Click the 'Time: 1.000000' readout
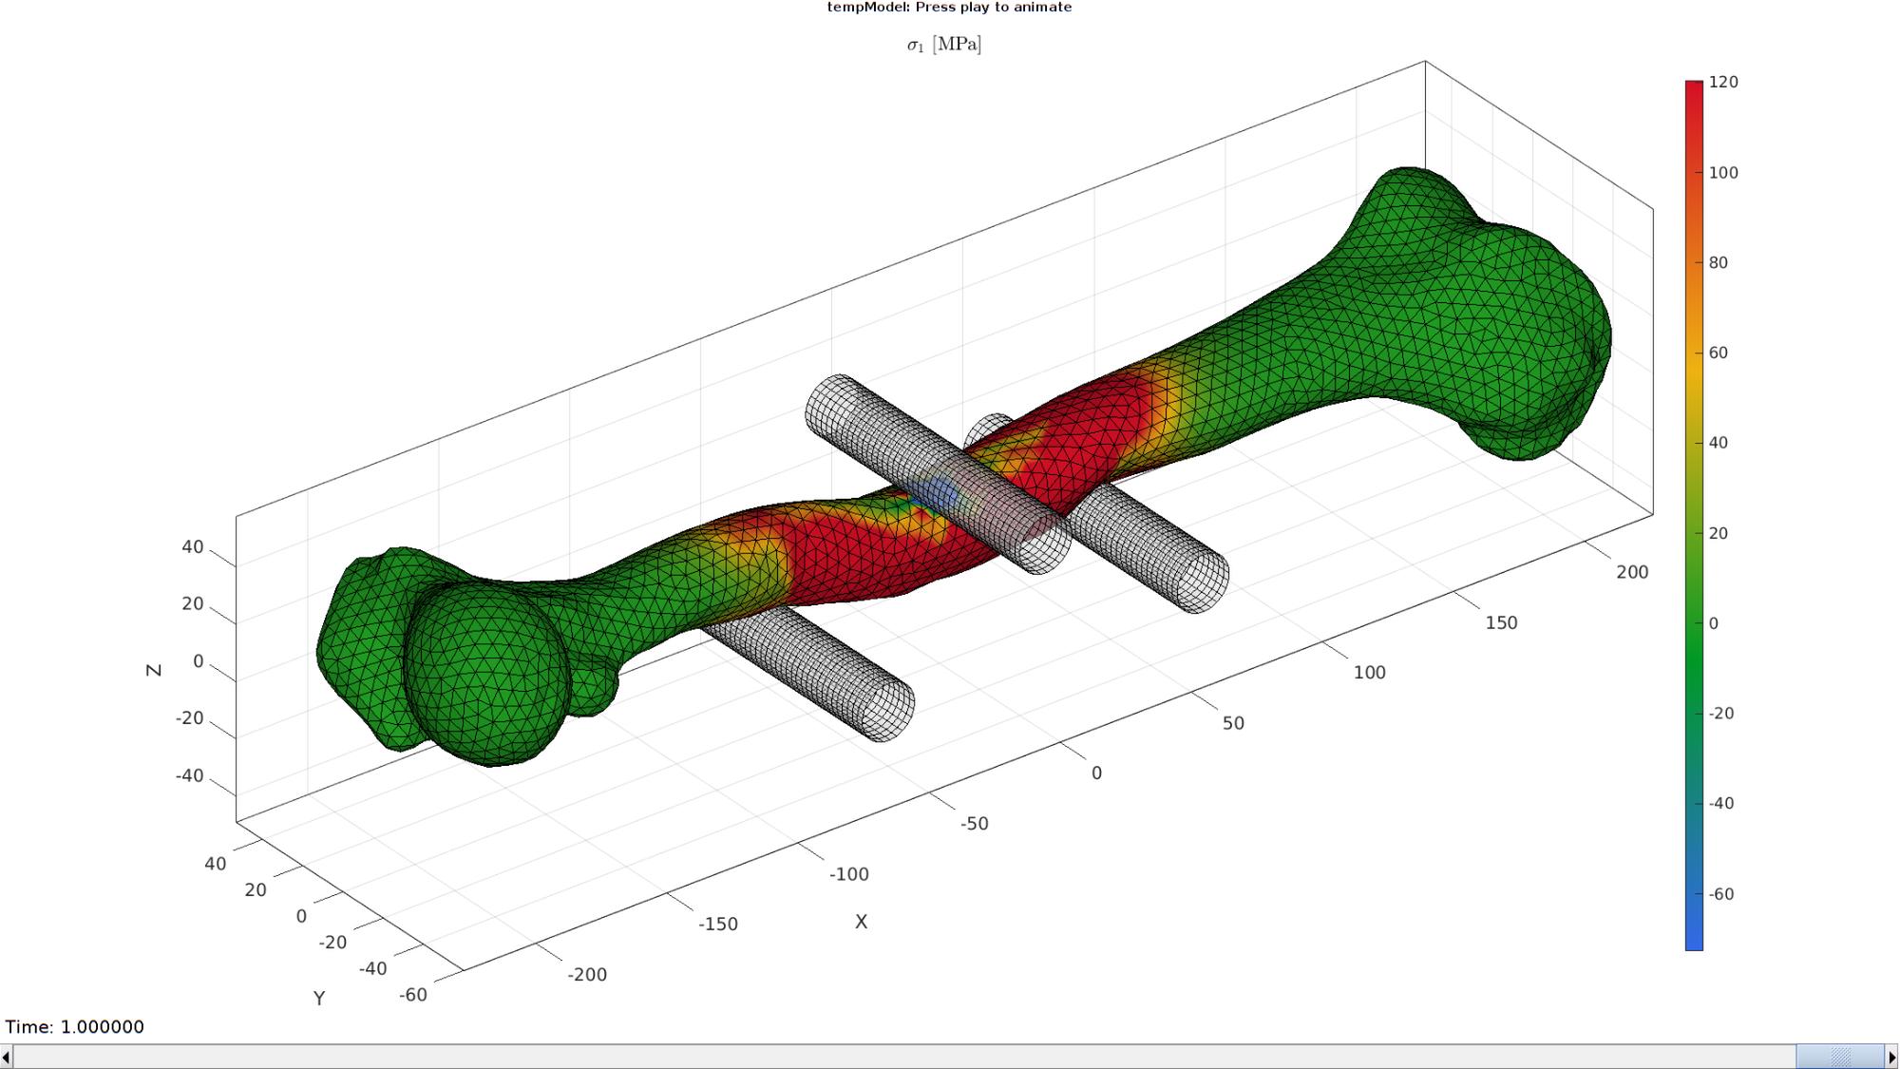 click(75, 1027)
